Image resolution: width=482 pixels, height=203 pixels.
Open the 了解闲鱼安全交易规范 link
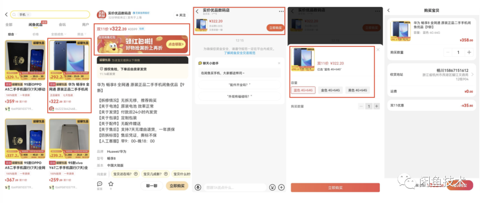[240, 53]
